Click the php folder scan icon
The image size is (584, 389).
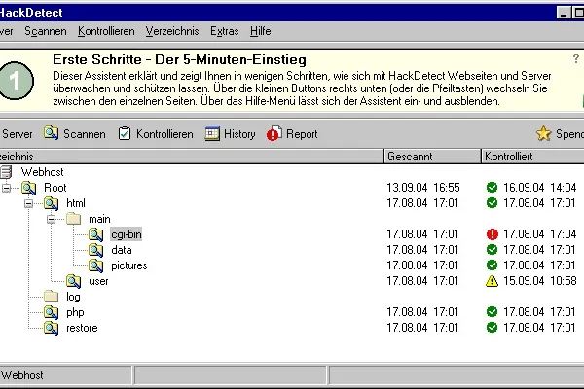[x=51, y=312]
